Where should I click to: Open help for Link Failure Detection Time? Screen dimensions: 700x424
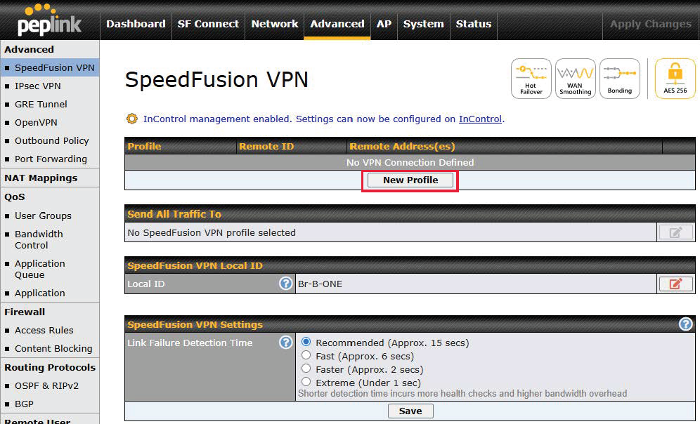click(286, 342)
